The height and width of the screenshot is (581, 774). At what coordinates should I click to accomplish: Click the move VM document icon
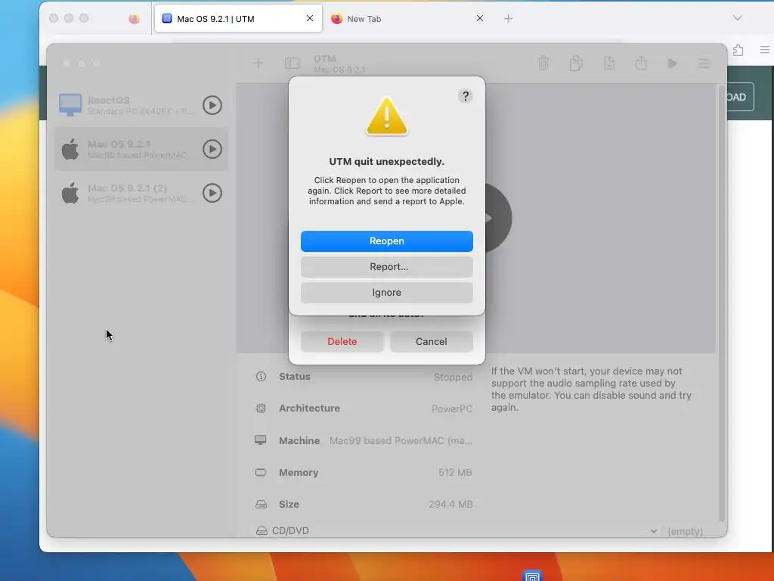click(x=608, y=64)
